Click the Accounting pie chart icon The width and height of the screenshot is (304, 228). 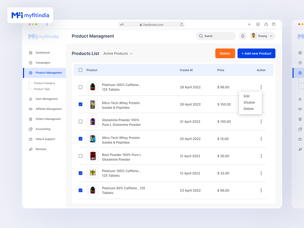click(30, 129)
